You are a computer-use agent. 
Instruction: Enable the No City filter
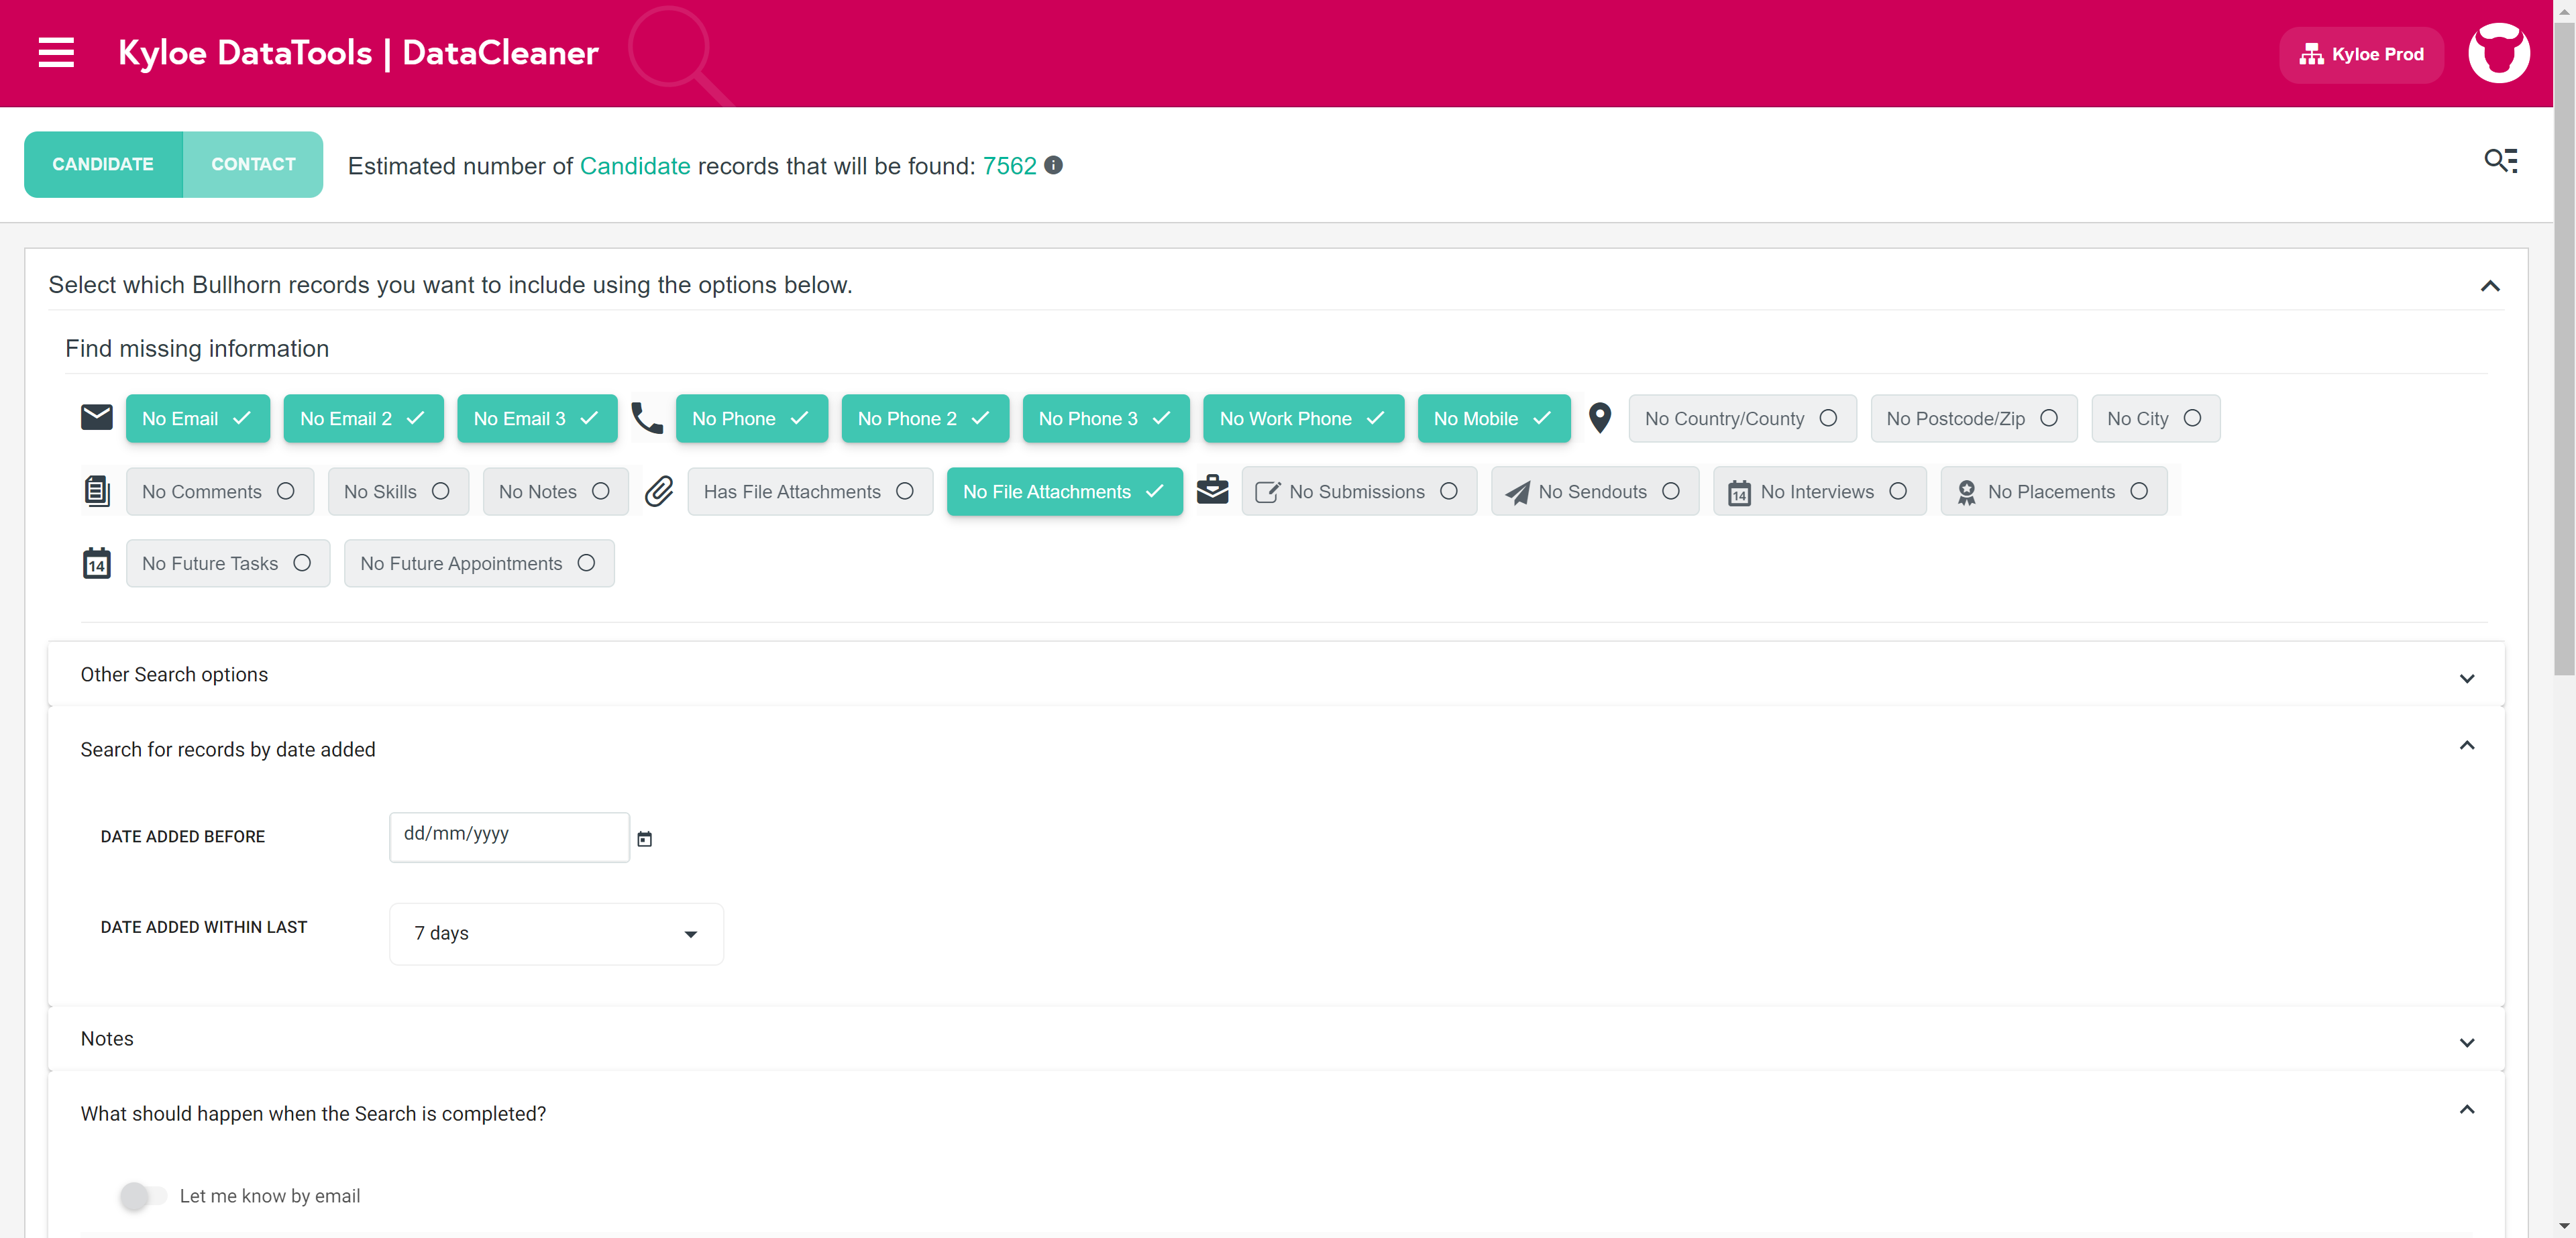point(2155,418)
